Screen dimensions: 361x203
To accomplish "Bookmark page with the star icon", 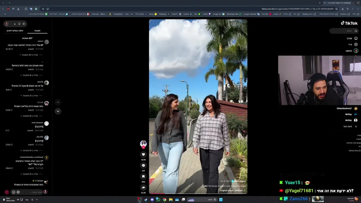I will 43,9.
